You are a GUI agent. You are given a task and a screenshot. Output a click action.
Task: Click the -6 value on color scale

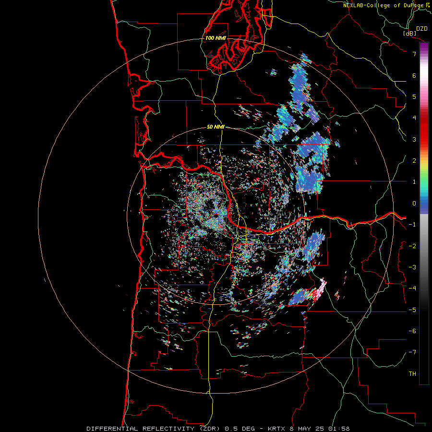(x=412, y=331)
